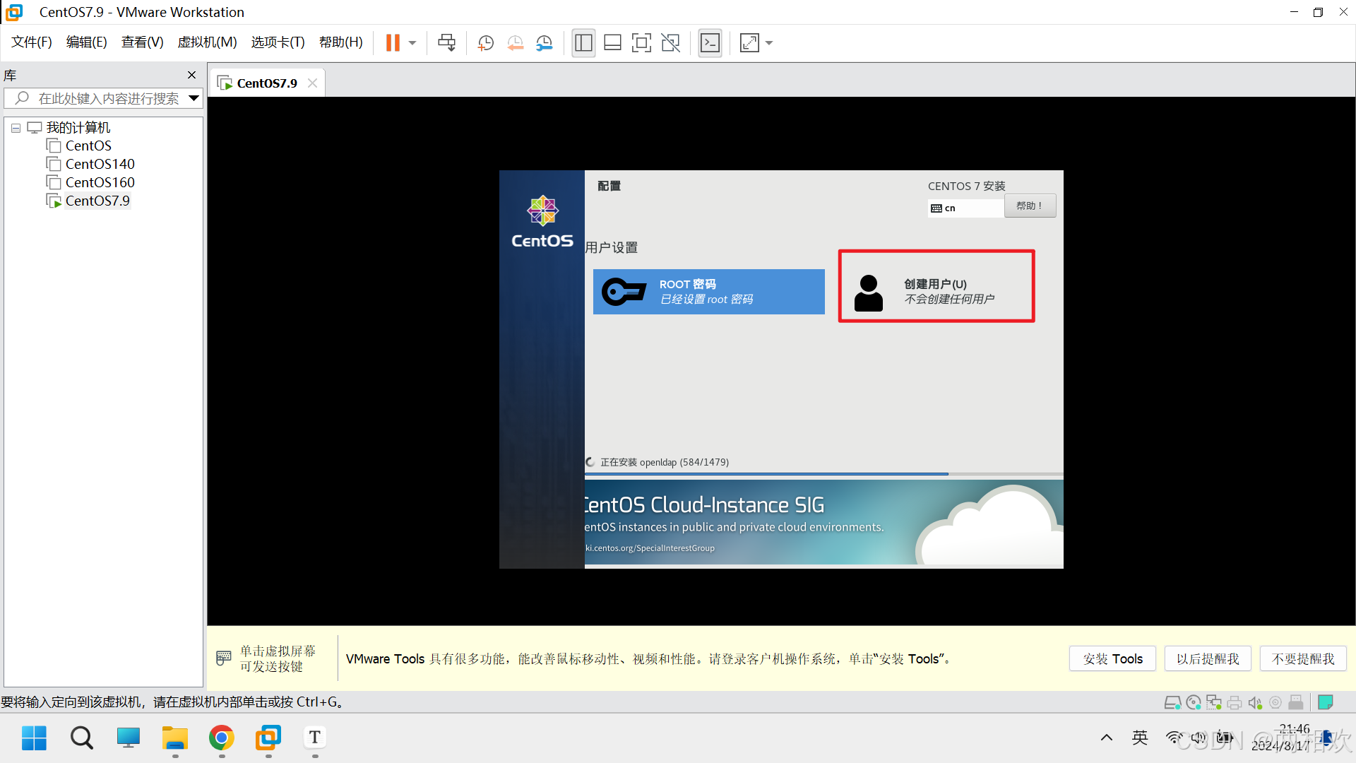Revert to the previous snapshot
Viewport: 1356px width, 763px height.
(x=515, y=43)
